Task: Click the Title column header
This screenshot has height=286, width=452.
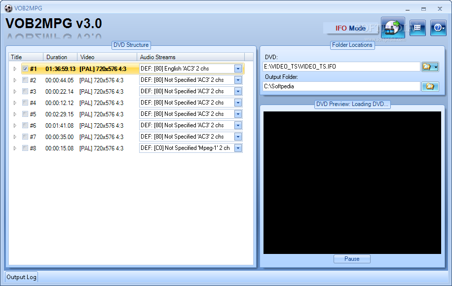Action: [x=26, y=57]
